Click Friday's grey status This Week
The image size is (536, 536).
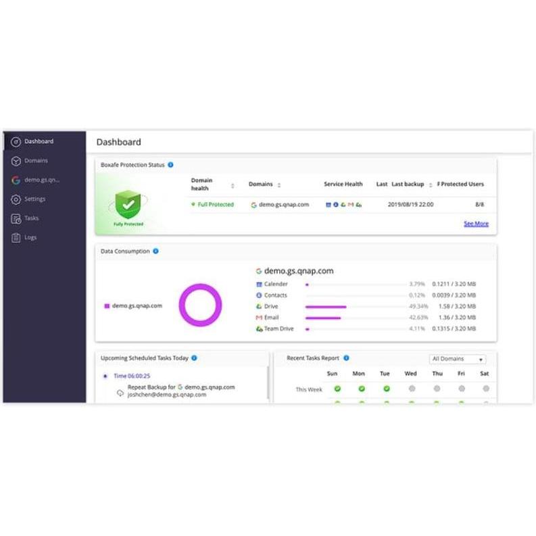point(462,389)
